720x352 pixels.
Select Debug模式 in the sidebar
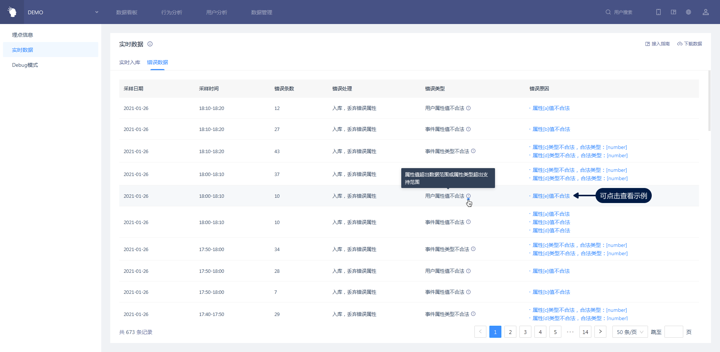[x=25, y=65]
